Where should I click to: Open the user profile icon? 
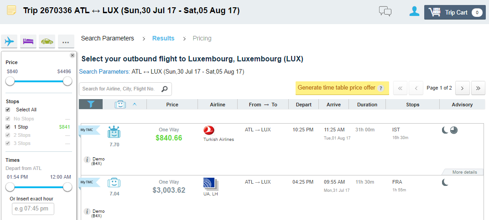(x=414, y=11)
